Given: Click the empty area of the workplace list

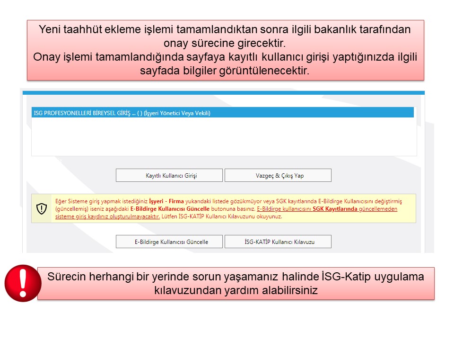Looking at the screenshot, I should point(223,136).
